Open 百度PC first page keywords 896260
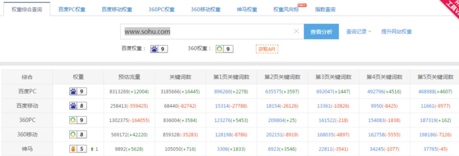Image resolution: width=459 pixels, height=156 pixels. (222, 91)
